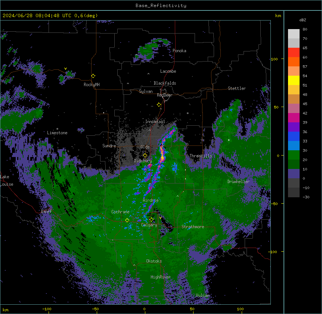This screenshot has width=322, height=314.
Task: Pick the light gray top legend swatch
Action: coord(294,34)
